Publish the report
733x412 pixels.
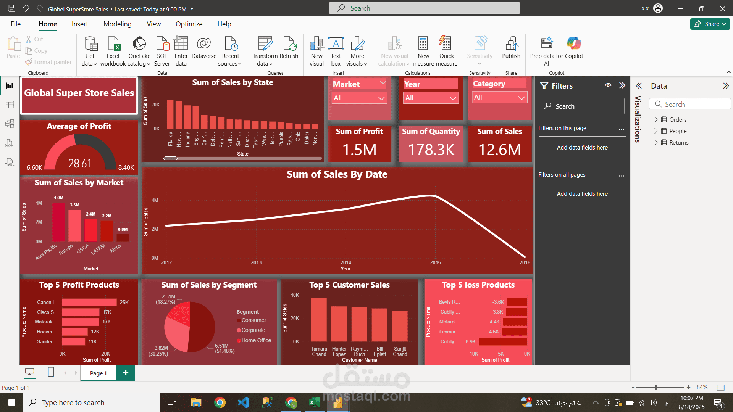511,48
